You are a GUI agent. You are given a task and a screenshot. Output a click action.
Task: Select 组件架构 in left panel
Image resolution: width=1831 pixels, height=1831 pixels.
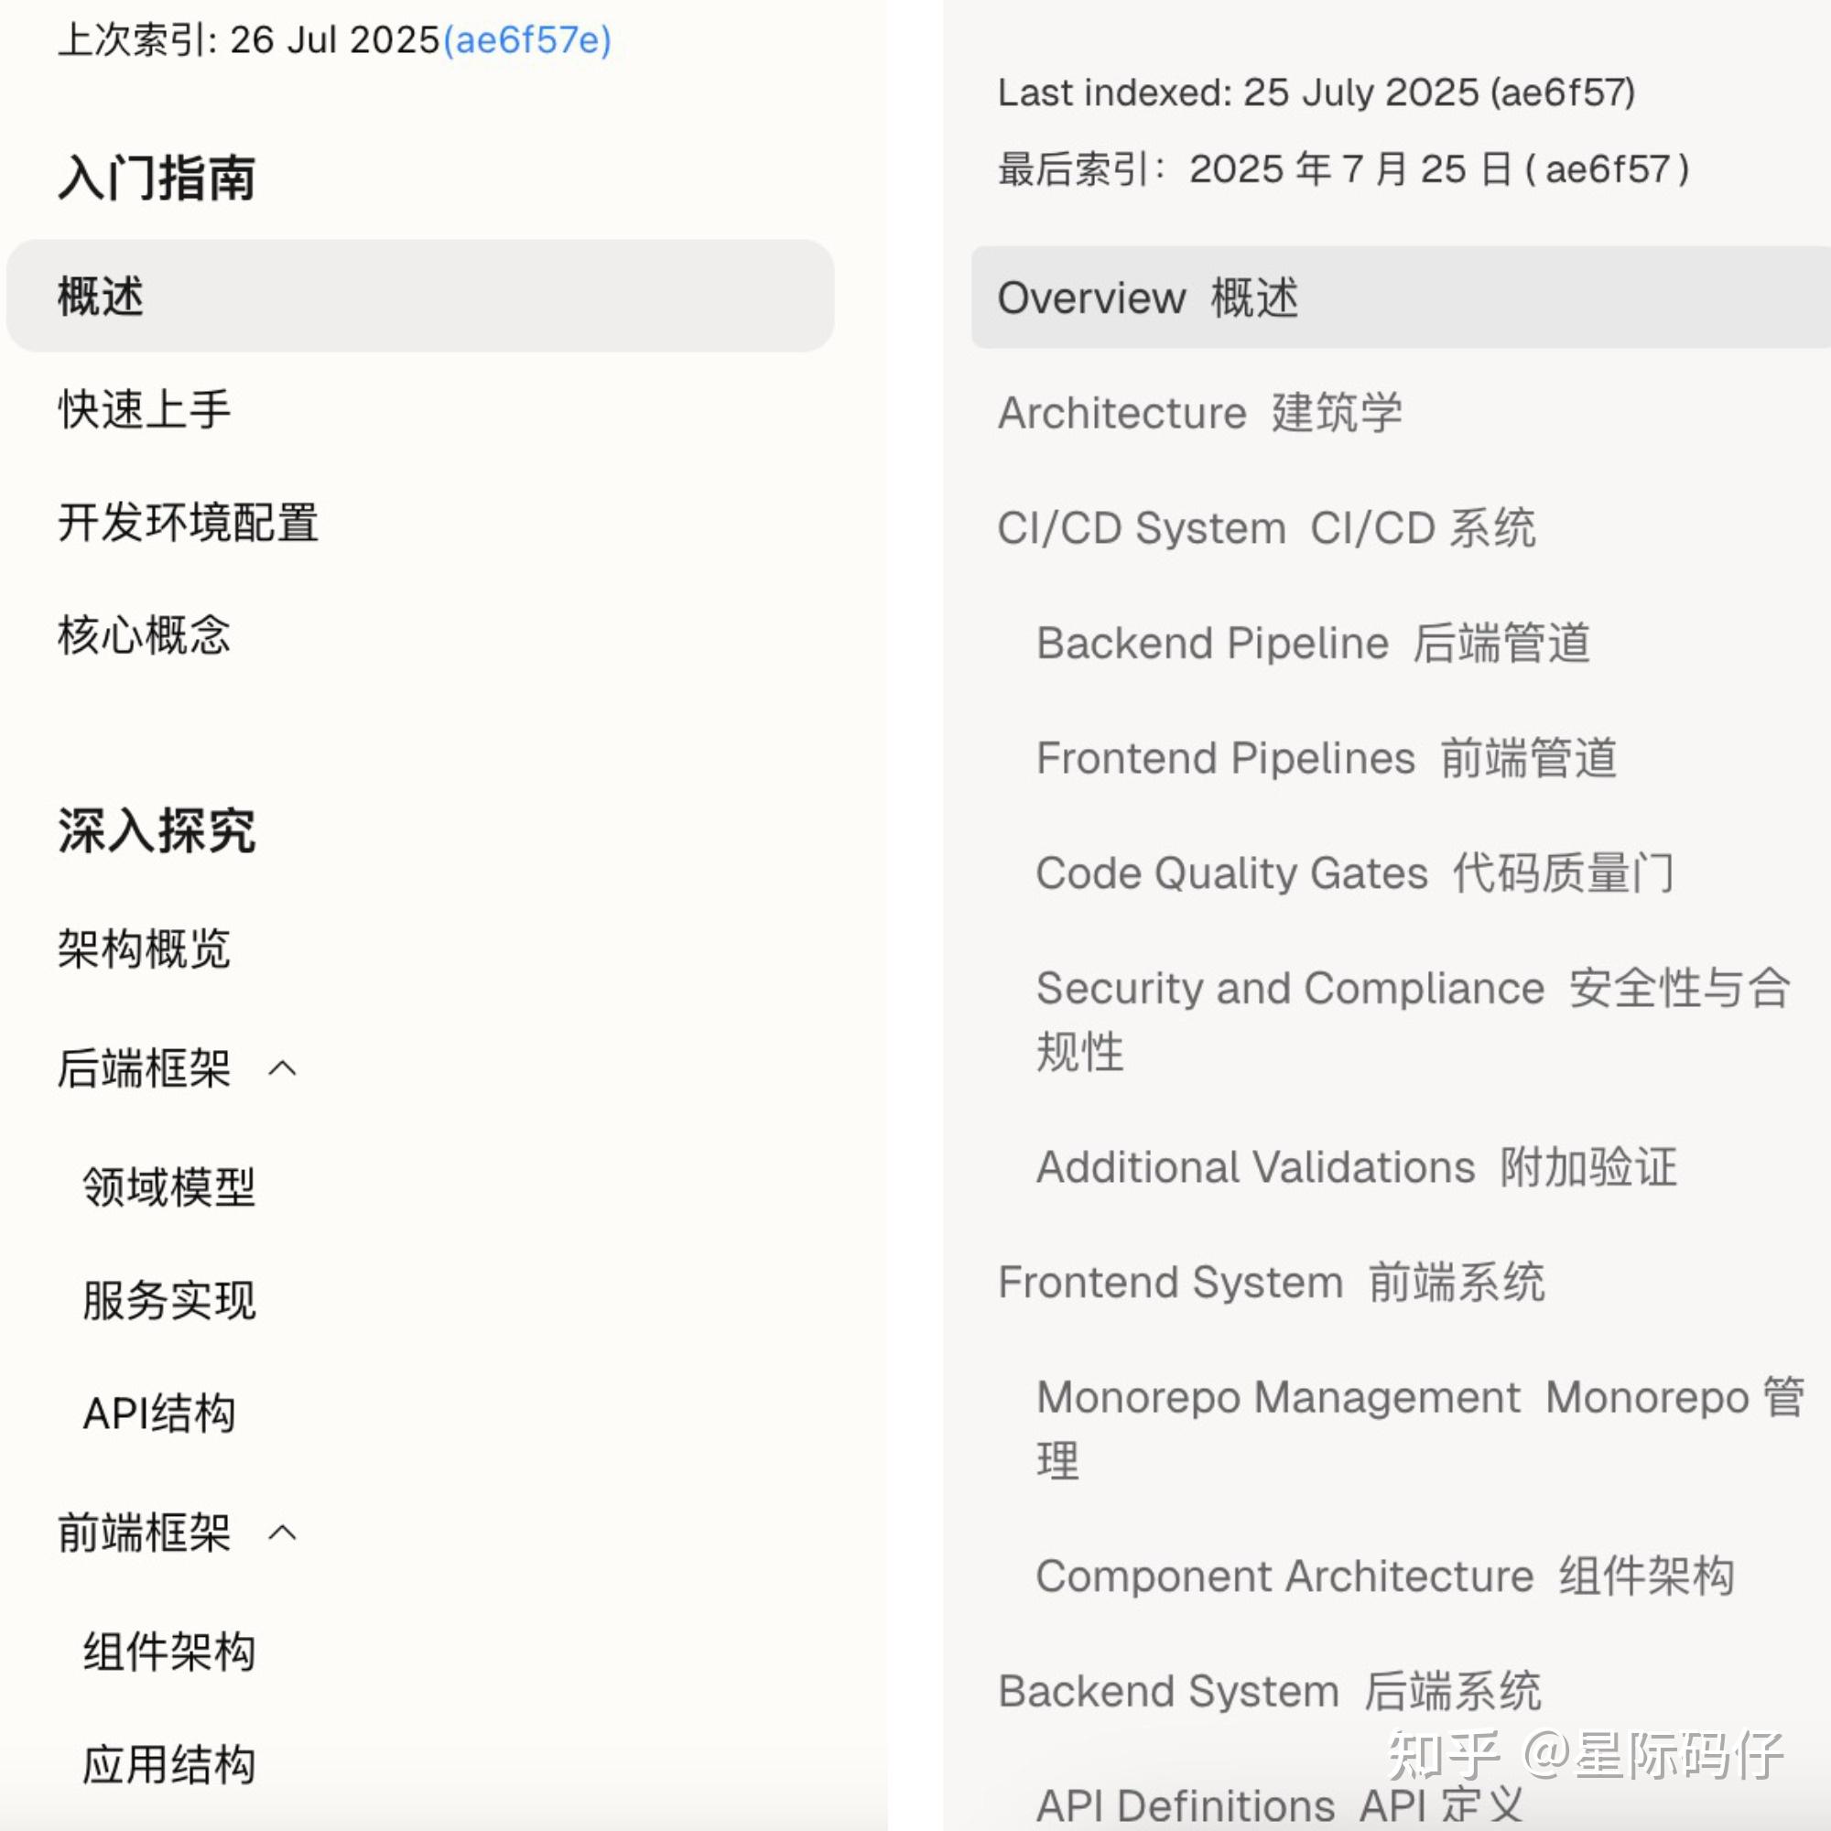[x=168, y=1652]
